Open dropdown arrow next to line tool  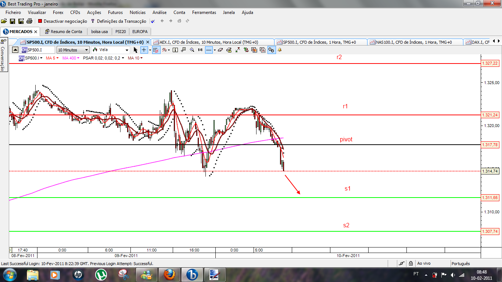[x=215, y=50]
